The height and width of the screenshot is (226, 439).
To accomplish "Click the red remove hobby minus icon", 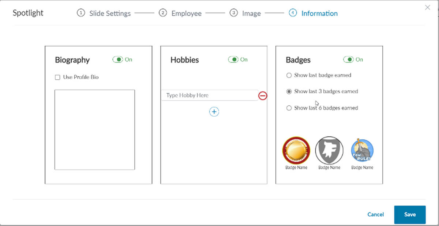I will pos(263,96).
